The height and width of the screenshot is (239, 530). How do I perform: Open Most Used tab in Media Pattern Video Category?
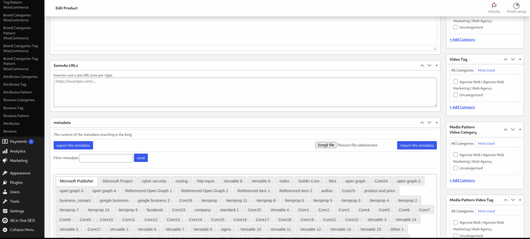tap(486, 144)
